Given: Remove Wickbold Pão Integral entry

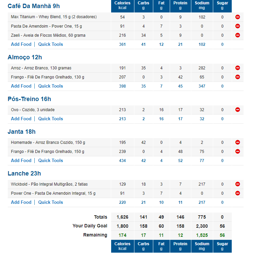Looking at the screenshot, I should 237,184.
